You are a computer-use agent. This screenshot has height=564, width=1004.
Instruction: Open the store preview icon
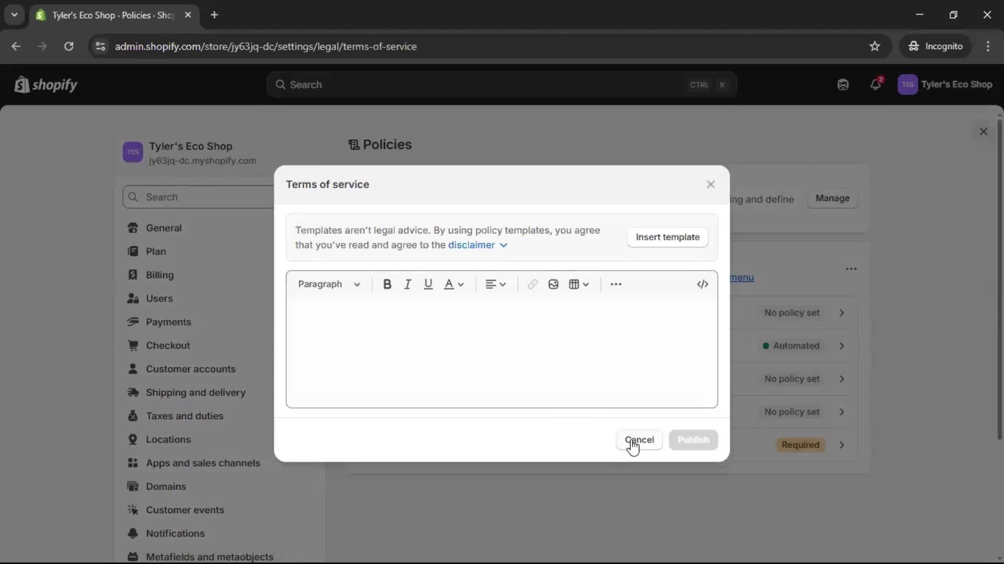(x=842, y=84)
